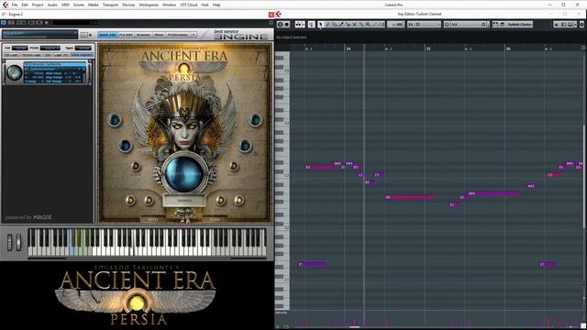587x330 pixels.
Task: Click bar 35 on the Key Editor ruler
Action: tap(428, 49)
